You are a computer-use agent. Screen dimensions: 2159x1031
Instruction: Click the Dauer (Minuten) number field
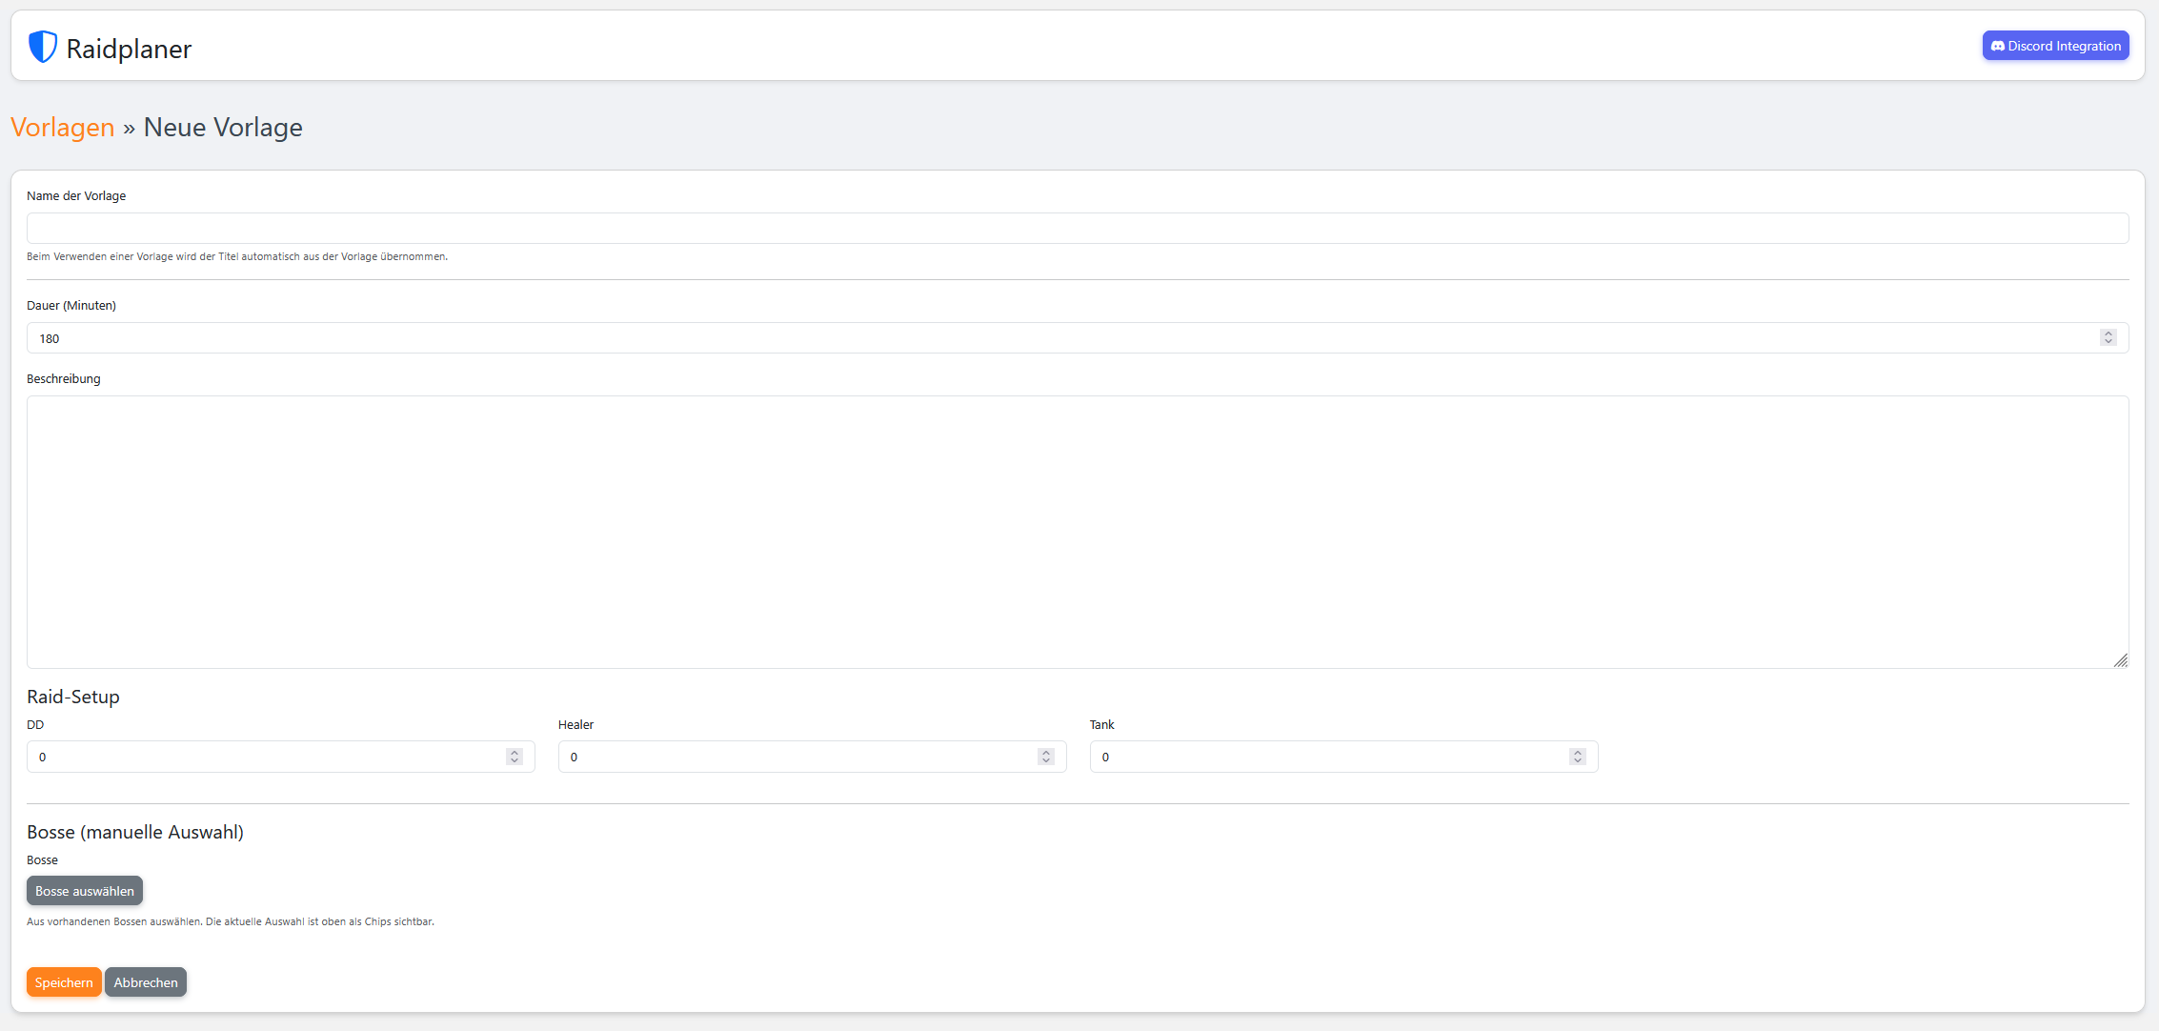(1048, 337)
